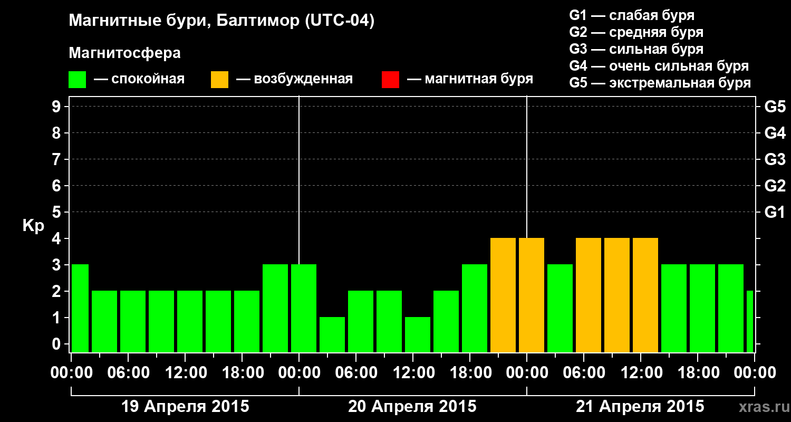Click the Kp 3 bar before midnight on April 19
The height and width of the screenshot is (422, 791).
(275, 308)
